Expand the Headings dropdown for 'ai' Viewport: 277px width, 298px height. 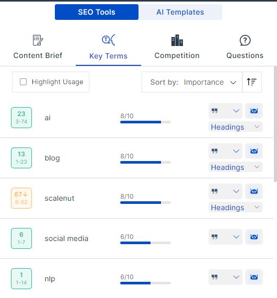[236, 127]
